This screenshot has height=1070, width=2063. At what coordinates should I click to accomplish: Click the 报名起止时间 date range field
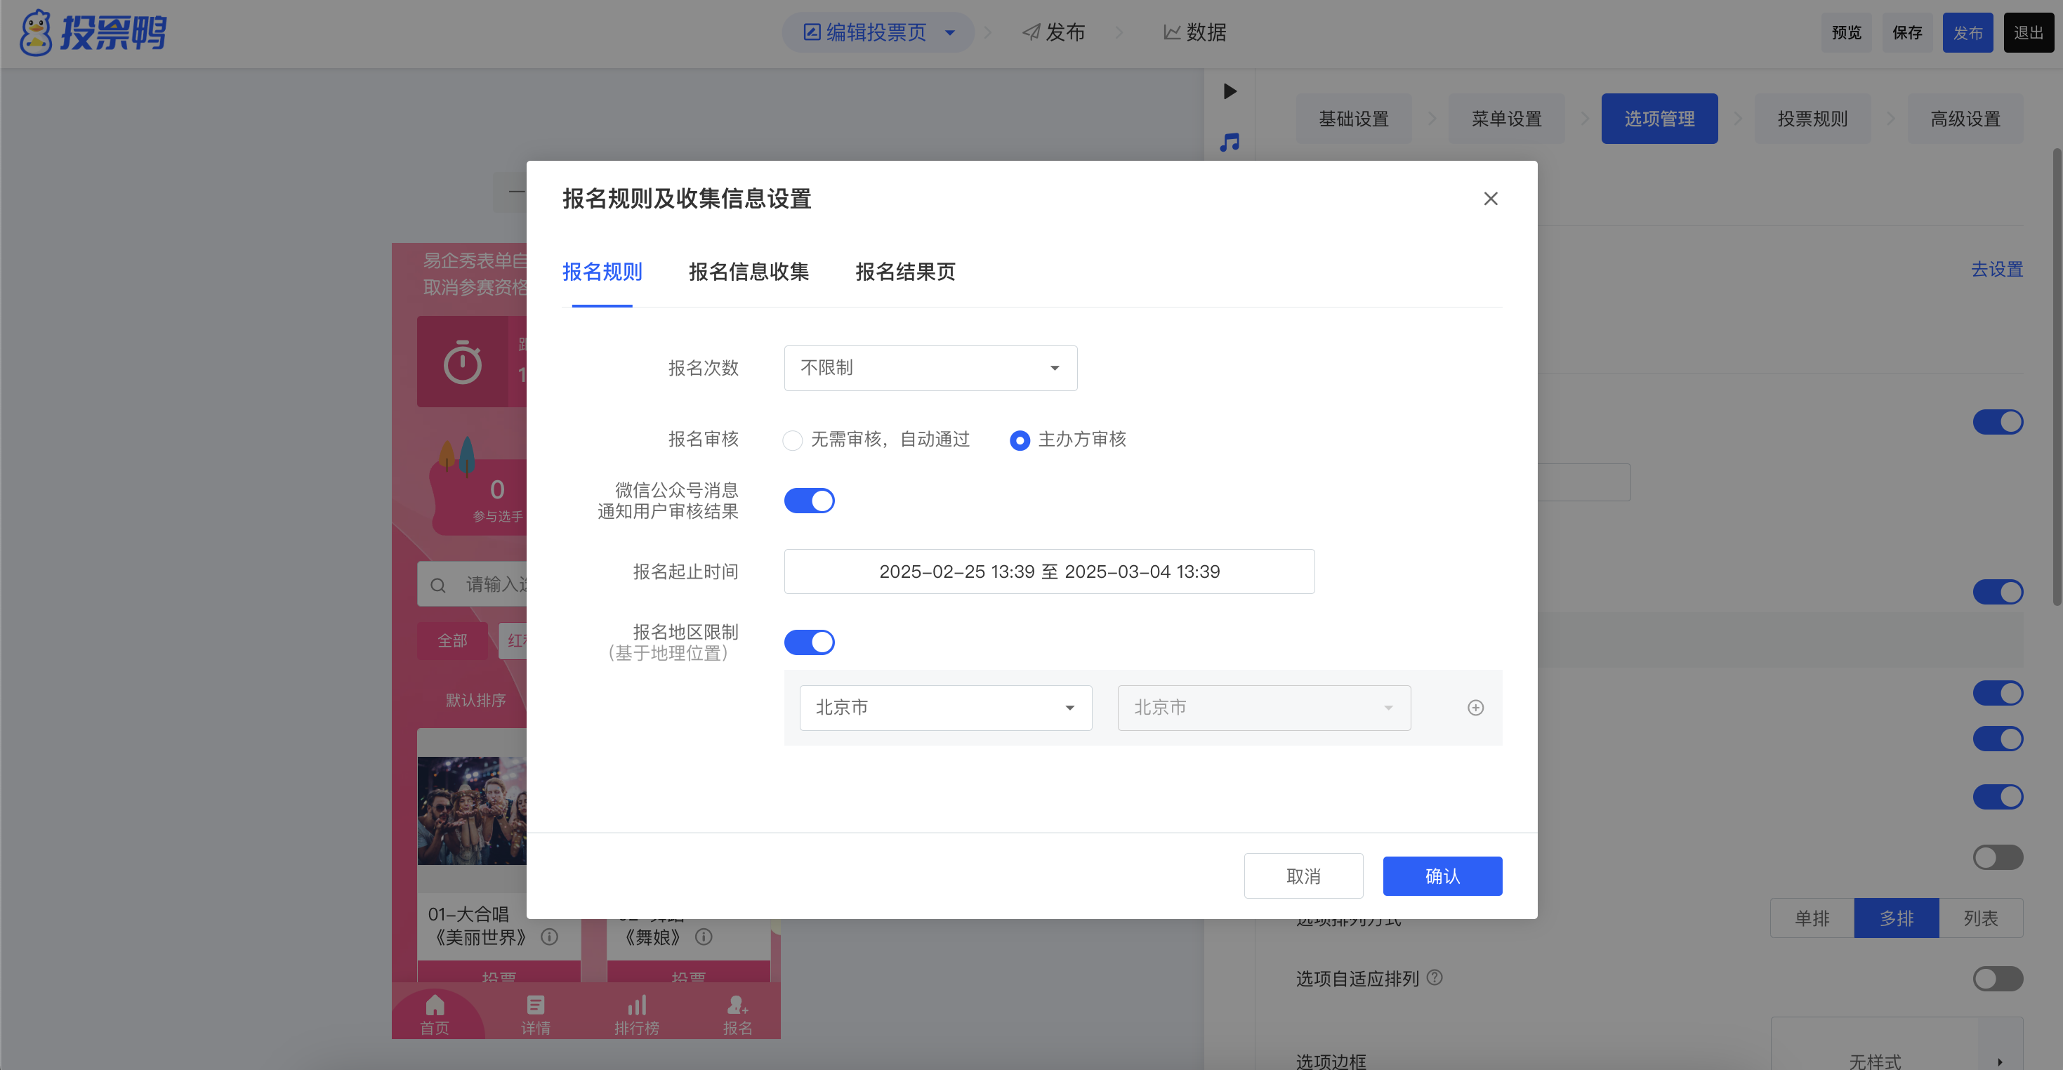1048,572
